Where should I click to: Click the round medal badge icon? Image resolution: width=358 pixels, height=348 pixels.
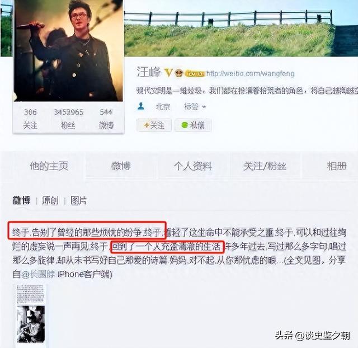coord(179,73)
